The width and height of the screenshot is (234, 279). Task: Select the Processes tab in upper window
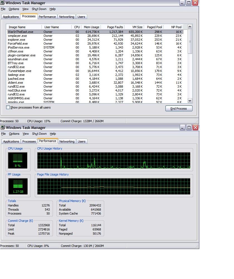pos(29,16)
